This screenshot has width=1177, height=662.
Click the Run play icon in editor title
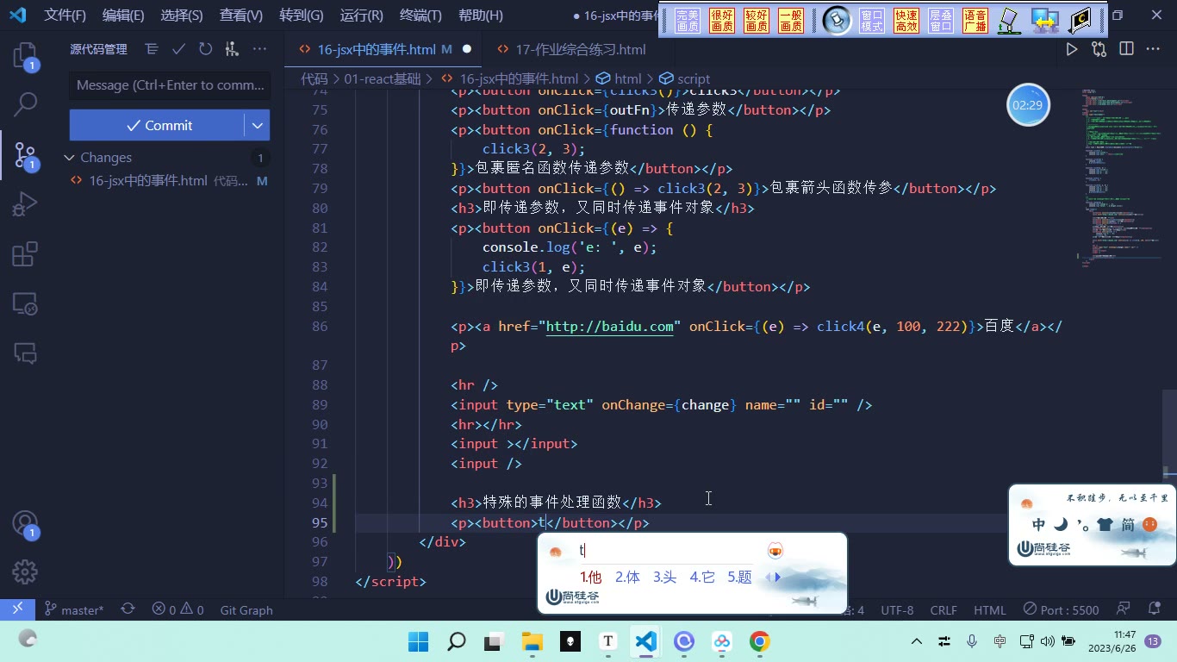pyautogui.click(x=1072, y=49)
